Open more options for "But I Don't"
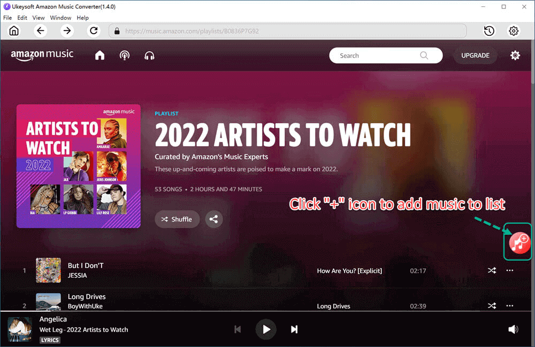The width and height of the screenshot is (535, 347). click(x=509, y=271)
